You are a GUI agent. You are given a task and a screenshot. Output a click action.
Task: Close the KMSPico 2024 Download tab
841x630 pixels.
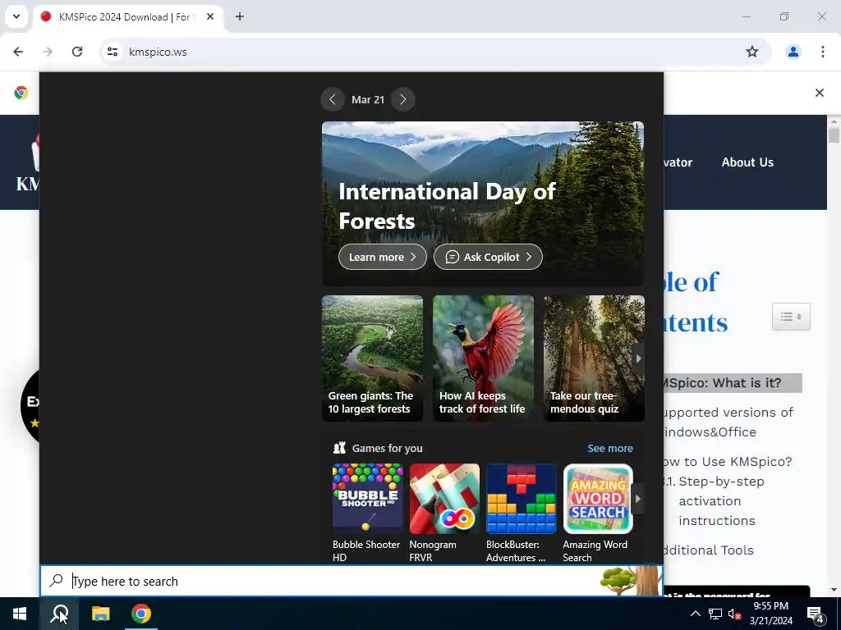pos(210,16)
